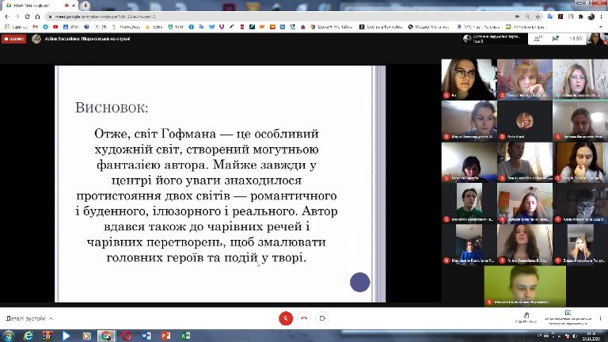
Task: Reload the Meet page
Action: (27, 17)
